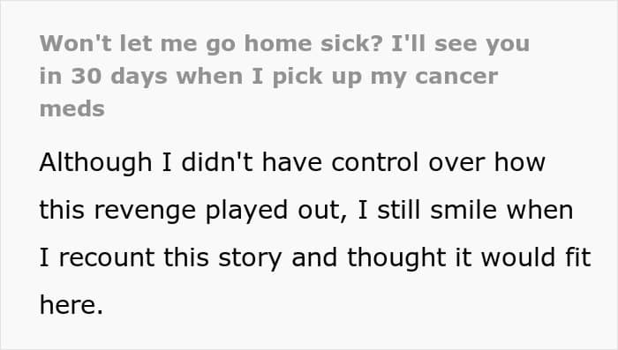618x350 pixels.
Task: Click "over how" ending first body line
Action: pyautogui.click(x=486, y=162)
